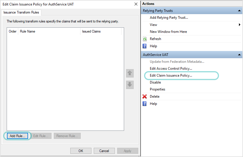Open Properties for AuthService UAT
243x157 pixels.
[157, 89]
